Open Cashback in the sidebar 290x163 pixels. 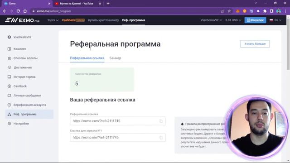point(17,86)
